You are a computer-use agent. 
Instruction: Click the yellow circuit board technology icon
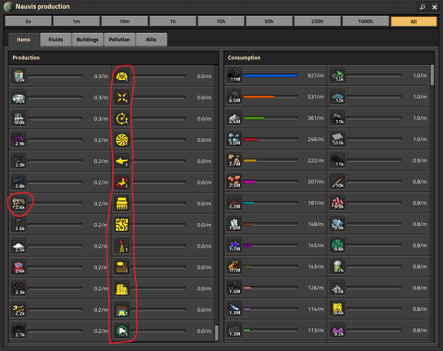click(x=122, y=225)
